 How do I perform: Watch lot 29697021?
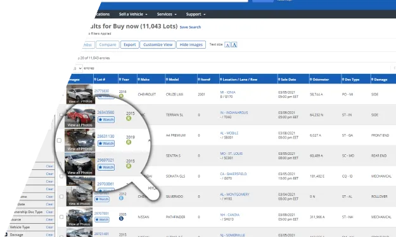pos(106,167)
